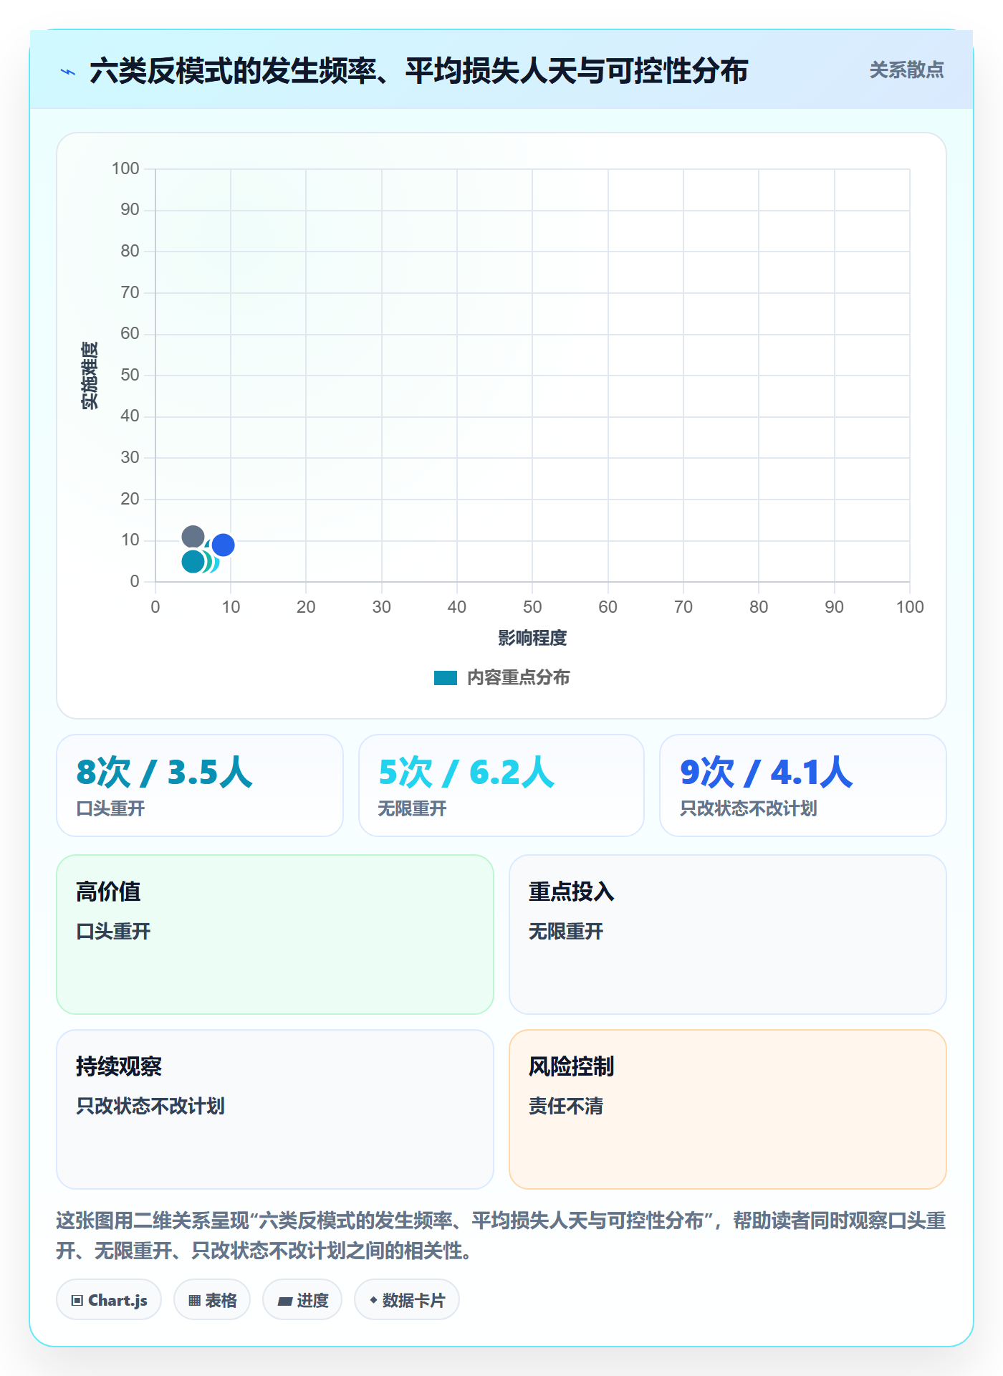Toggle the 内容重点分布 legend color swatch
This screenshot has height=1376, width=1003.
(445, 678)
